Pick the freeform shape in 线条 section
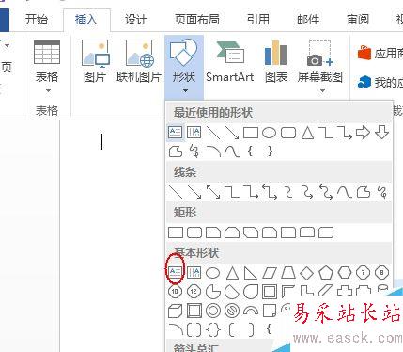The image size is (403, 352). (x=364, y=192)
